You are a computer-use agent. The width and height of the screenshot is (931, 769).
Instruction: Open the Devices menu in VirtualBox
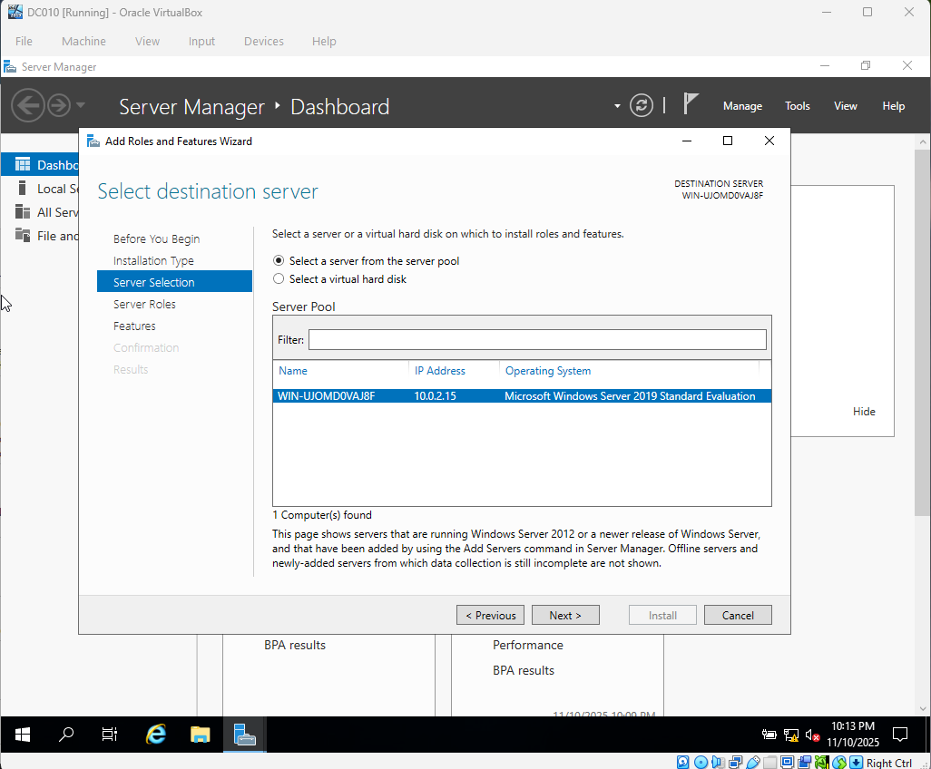[263, 41]
